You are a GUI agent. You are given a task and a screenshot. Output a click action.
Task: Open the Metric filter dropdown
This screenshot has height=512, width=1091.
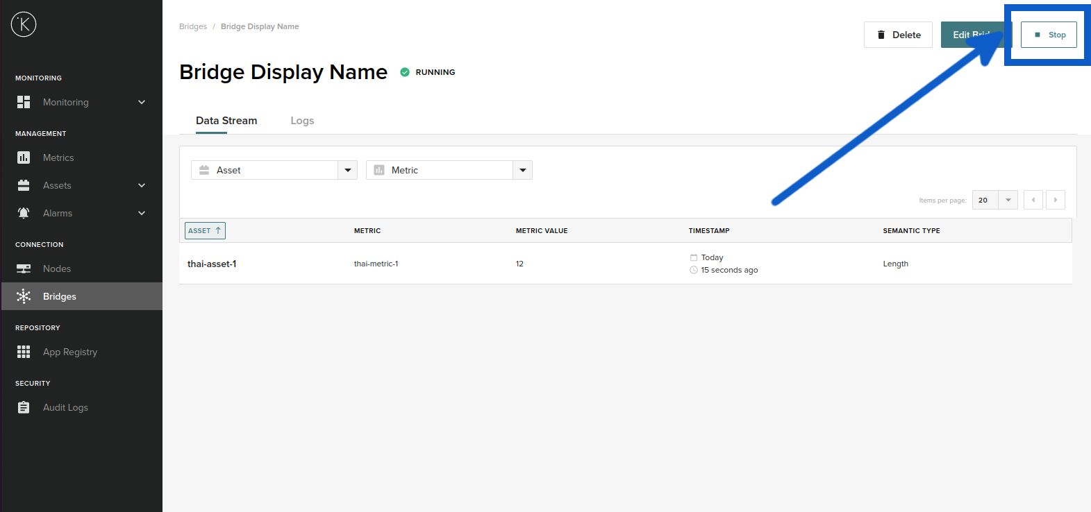[x=522, y=170]
